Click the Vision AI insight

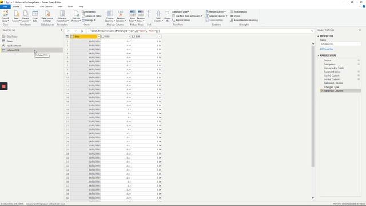click(x=235, y=16)
